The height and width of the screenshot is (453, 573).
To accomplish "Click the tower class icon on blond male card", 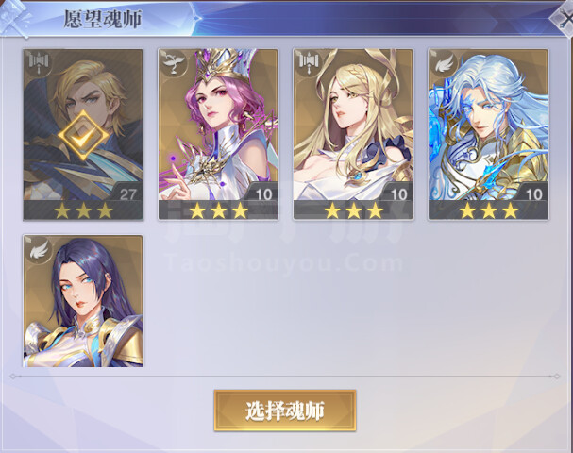I will point(38,62).
